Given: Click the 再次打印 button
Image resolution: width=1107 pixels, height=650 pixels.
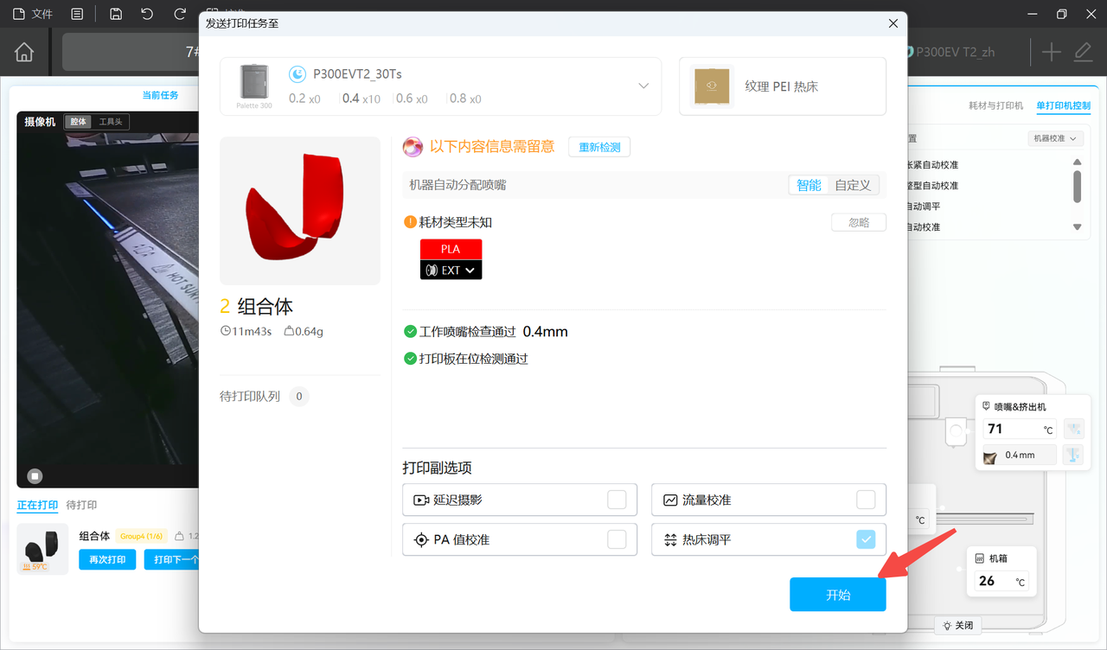Looking at the screenshot, I should 108,559.
